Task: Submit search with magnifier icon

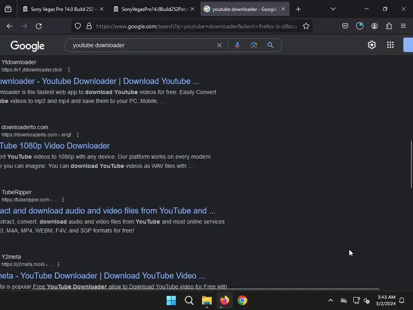Action: [x=271, y=45]
